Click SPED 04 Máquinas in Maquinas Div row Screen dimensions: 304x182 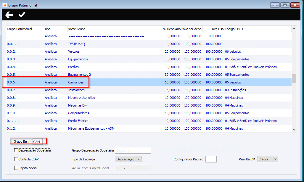(234, 105)
